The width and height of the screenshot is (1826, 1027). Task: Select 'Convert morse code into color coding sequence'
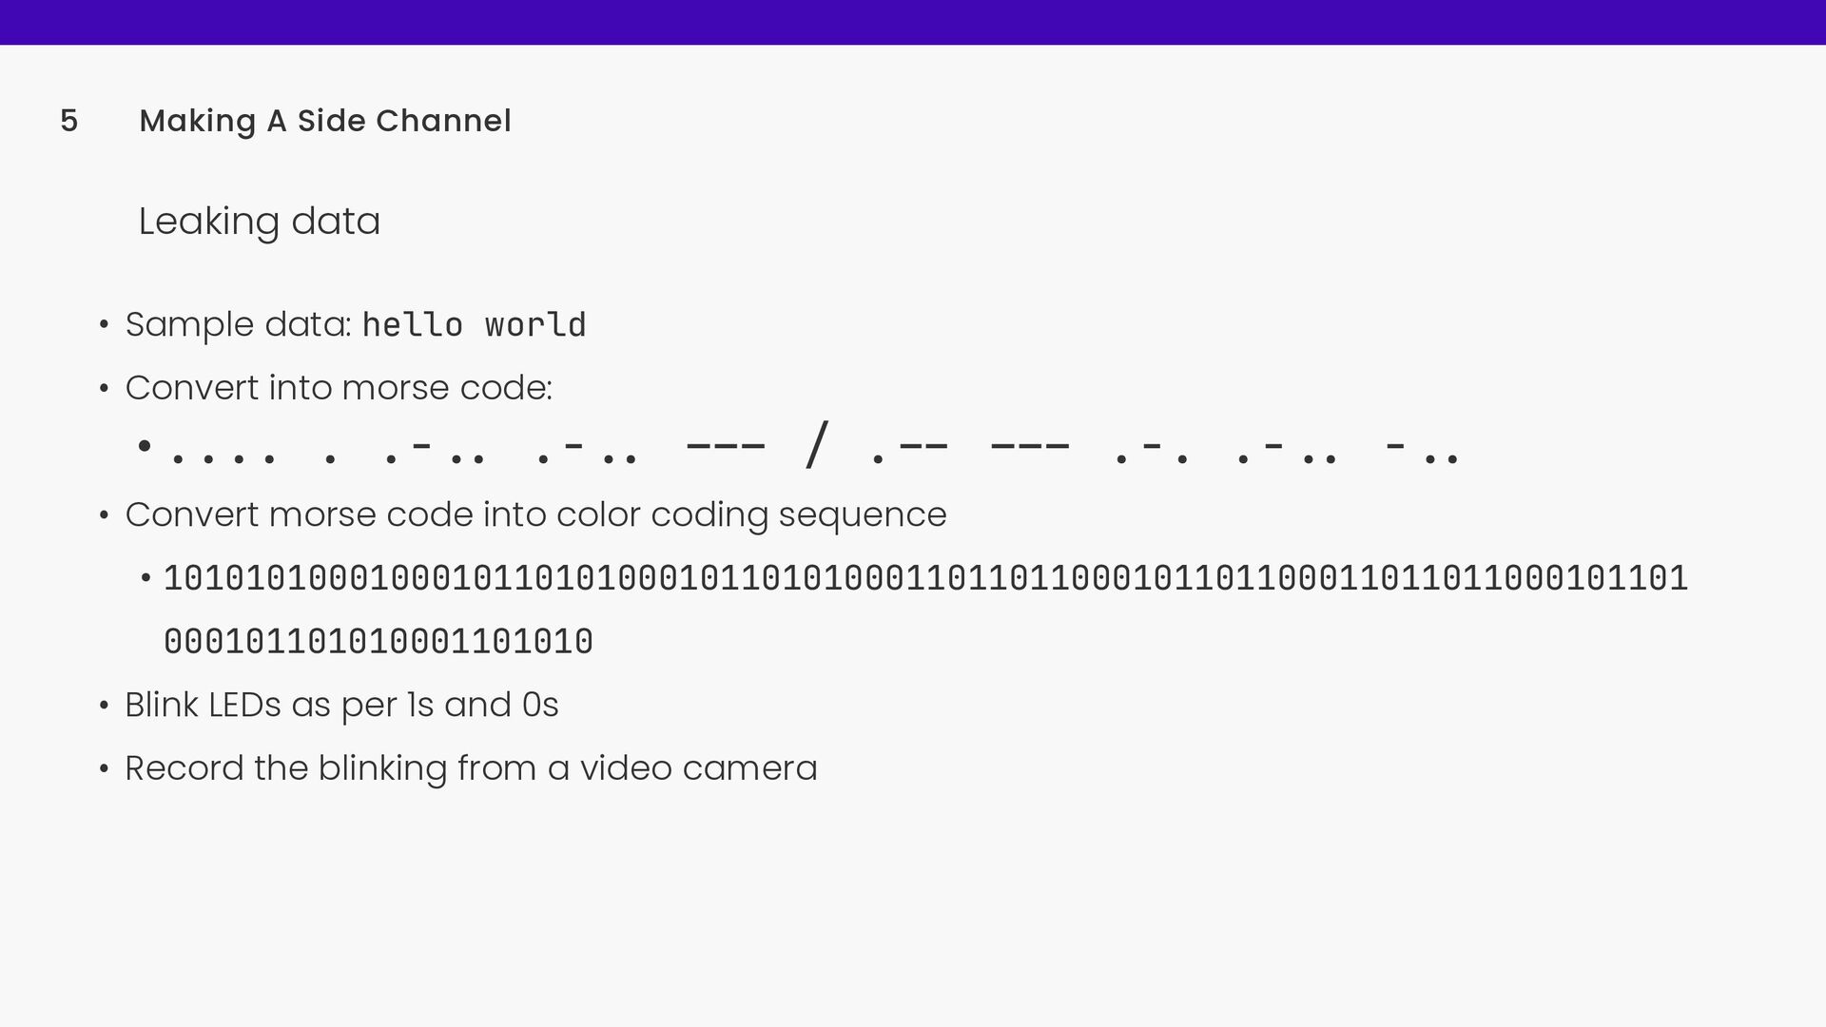click(x=535, y=515)
